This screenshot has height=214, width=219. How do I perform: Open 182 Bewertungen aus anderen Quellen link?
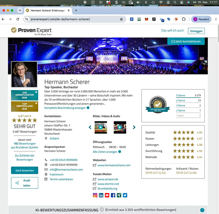[25, 145]
